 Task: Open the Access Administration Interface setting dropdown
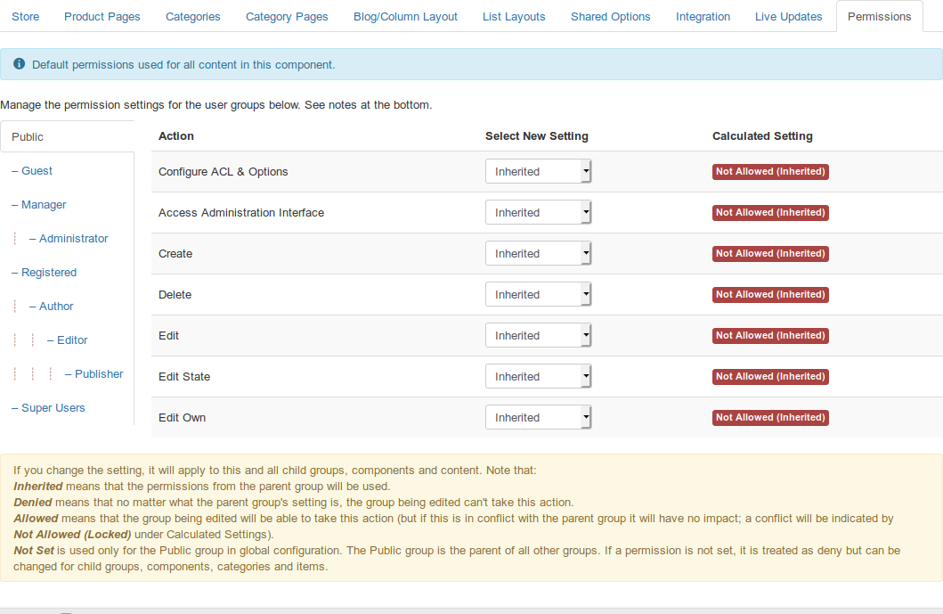(x=538, y=212)
